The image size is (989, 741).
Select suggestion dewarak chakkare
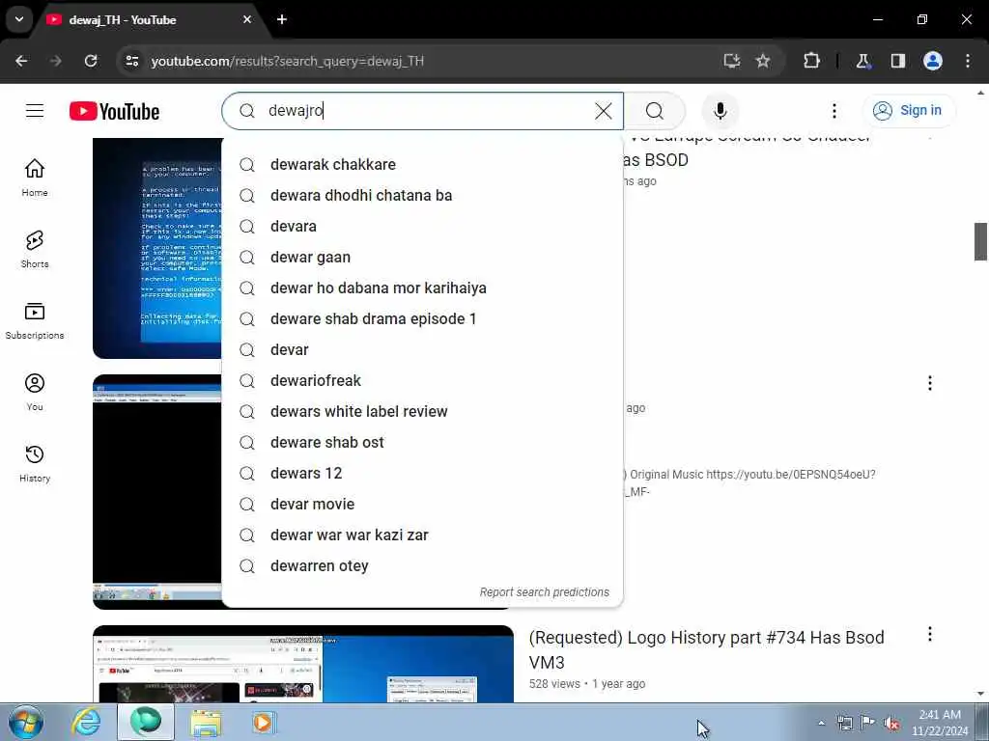pos(423,164)
